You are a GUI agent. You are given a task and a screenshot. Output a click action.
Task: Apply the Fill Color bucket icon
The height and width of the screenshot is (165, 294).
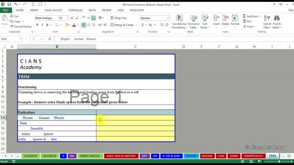(x=66, y=25)
